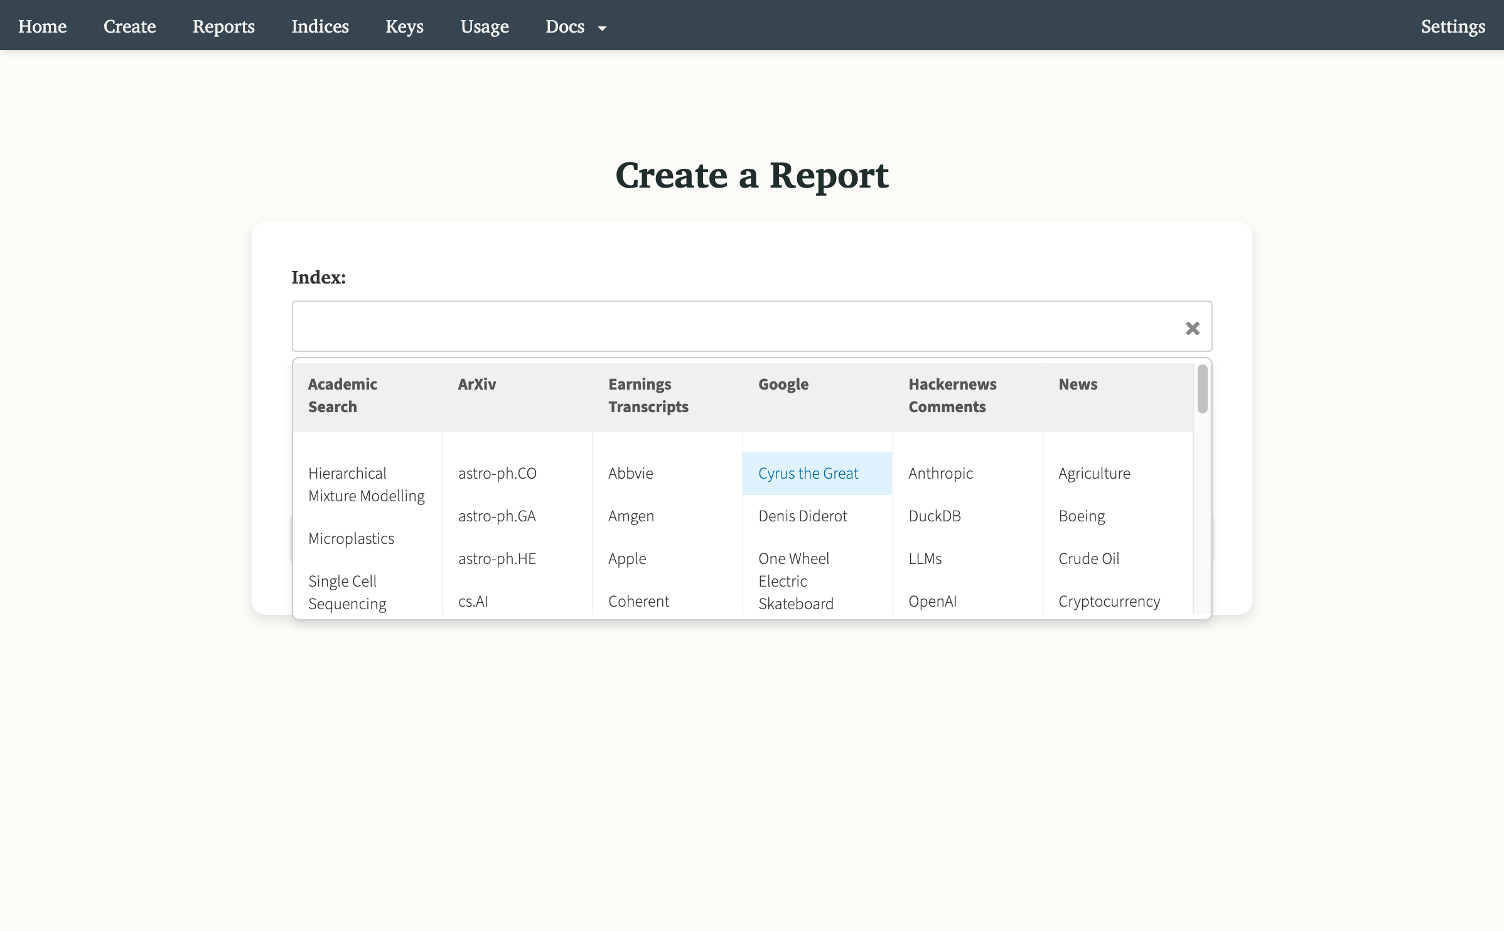
Task: Click inside the Index input box
Action: pyautogui.click(x=690, y=326)
